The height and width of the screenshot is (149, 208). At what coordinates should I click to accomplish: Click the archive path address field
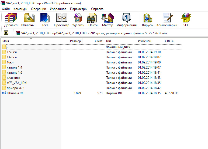click(111, 33)
